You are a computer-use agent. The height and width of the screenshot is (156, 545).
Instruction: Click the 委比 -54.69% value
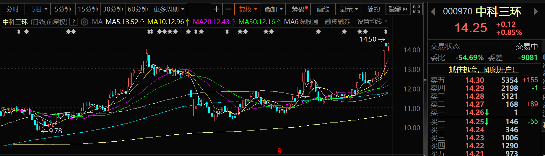469,57
